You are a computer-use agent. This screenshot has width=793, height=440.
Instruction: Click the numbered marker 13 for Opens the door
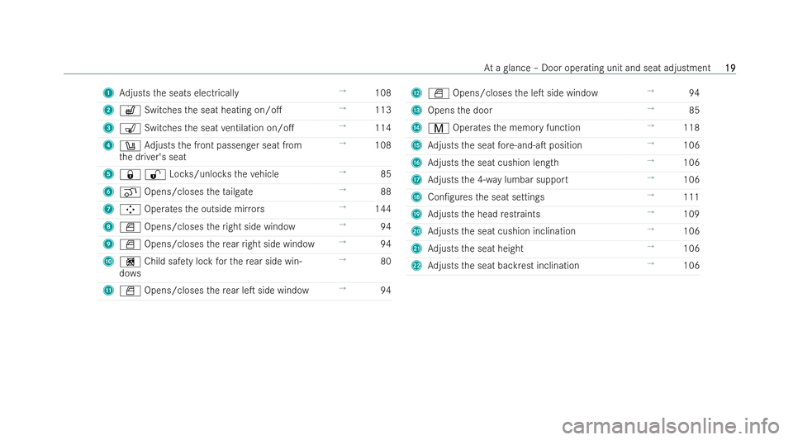tap(416, 111)
